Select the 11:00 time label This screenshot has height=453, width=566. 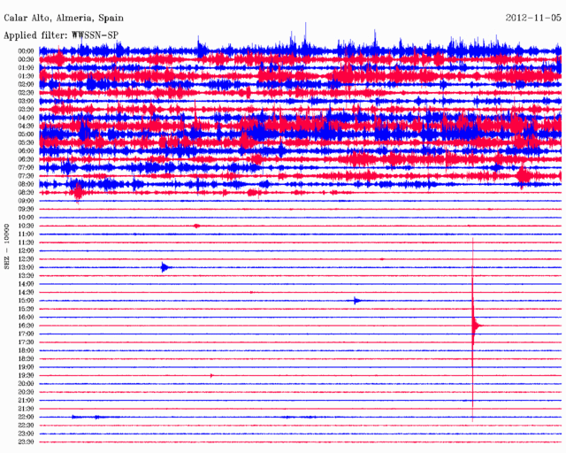26,234
